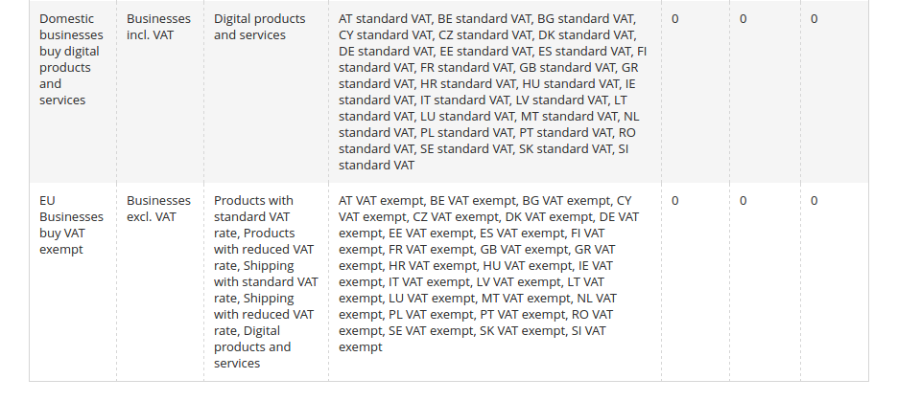
Task: Click the leftmost 0 in the EU Businesses row
Action: tap(675, 201)
